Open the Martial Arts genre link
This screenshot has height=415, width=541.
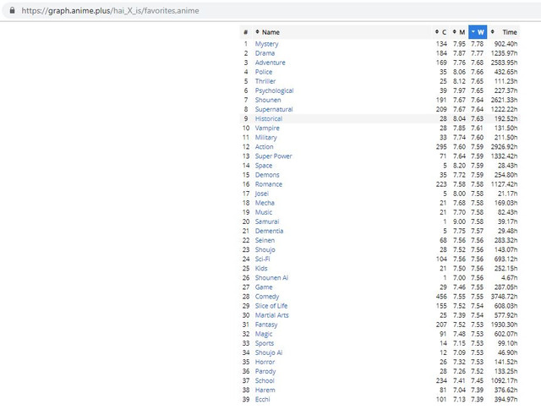[x=271, y=315]
